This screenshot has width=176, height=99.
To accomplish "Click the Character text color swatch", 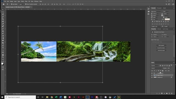I will pyautogui.click(x=167, y=19).
